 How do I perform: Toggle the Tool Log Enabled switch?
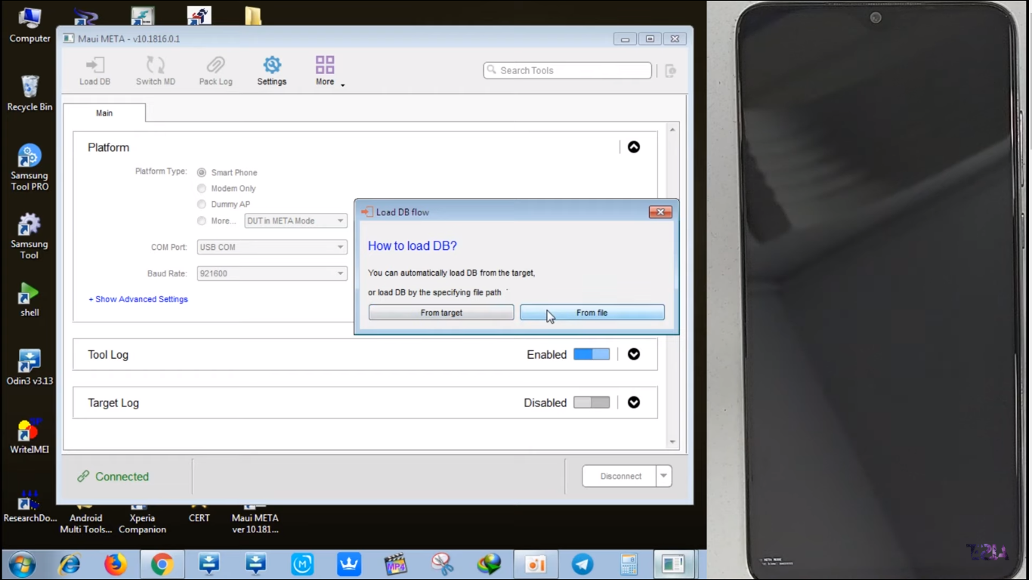pyautogui.click(x=592, y=354)
